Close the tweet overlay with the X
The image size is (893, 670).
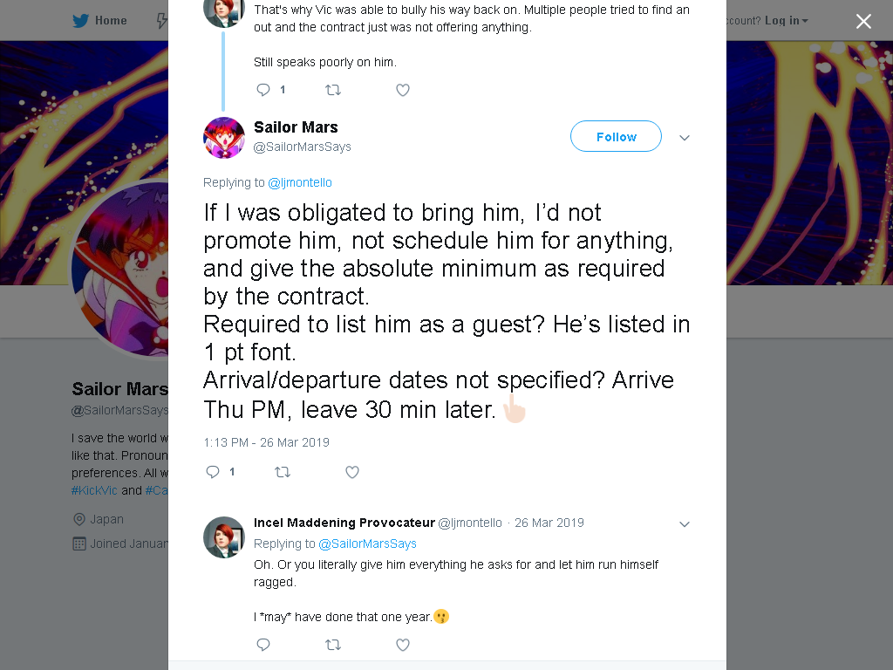pyautogui.click(x=863, y=21)
